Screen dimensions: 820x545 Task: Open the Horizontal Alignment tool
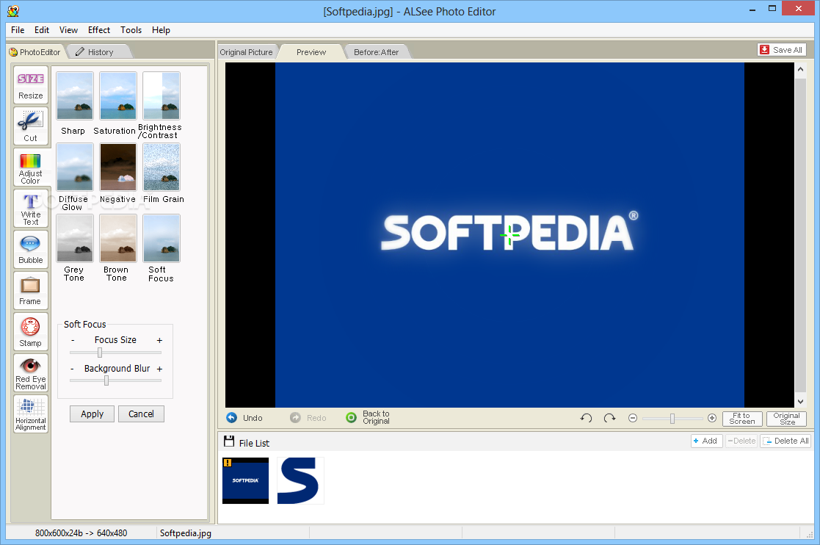pyautogui.click(x=30, y=414)
